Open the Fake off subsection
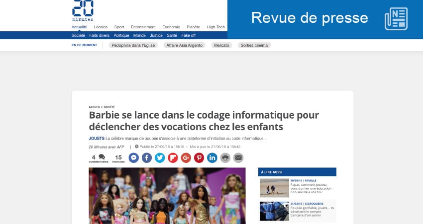This screenshot has height=224, width=423. click(188, 35)
